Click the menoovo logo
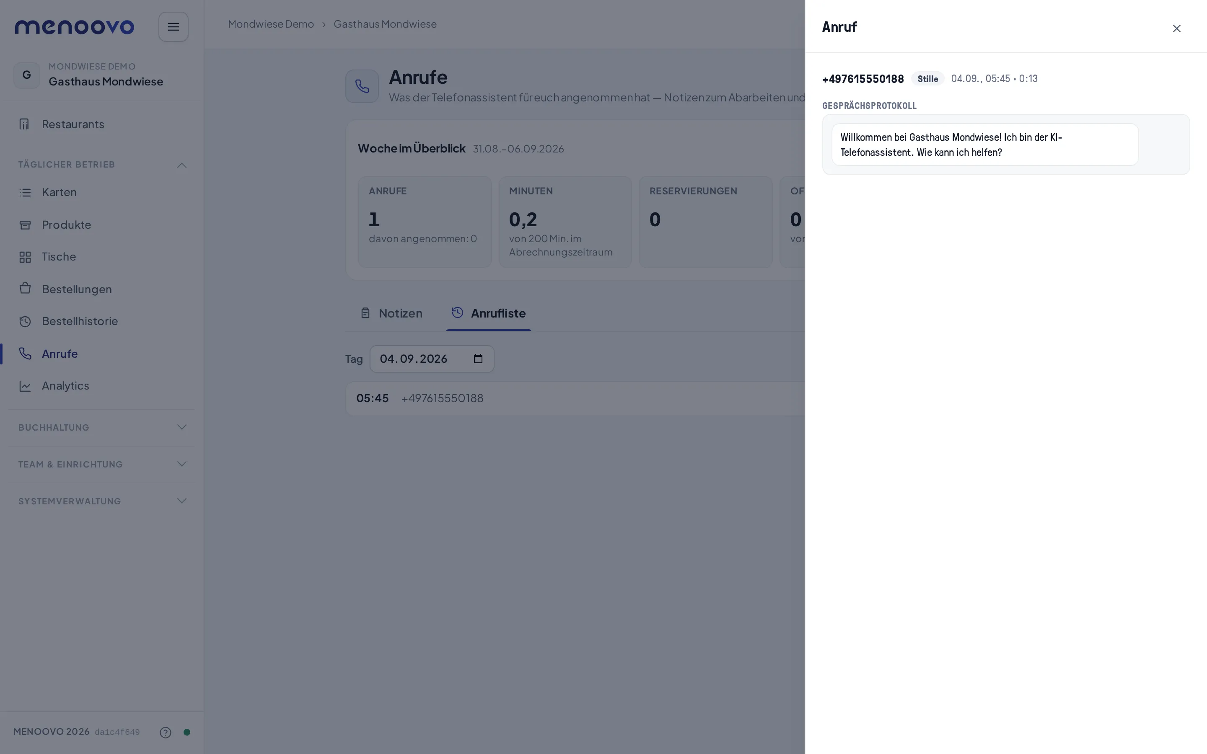This screenshot has width=1207, height=754. click(x=74, y=27)
